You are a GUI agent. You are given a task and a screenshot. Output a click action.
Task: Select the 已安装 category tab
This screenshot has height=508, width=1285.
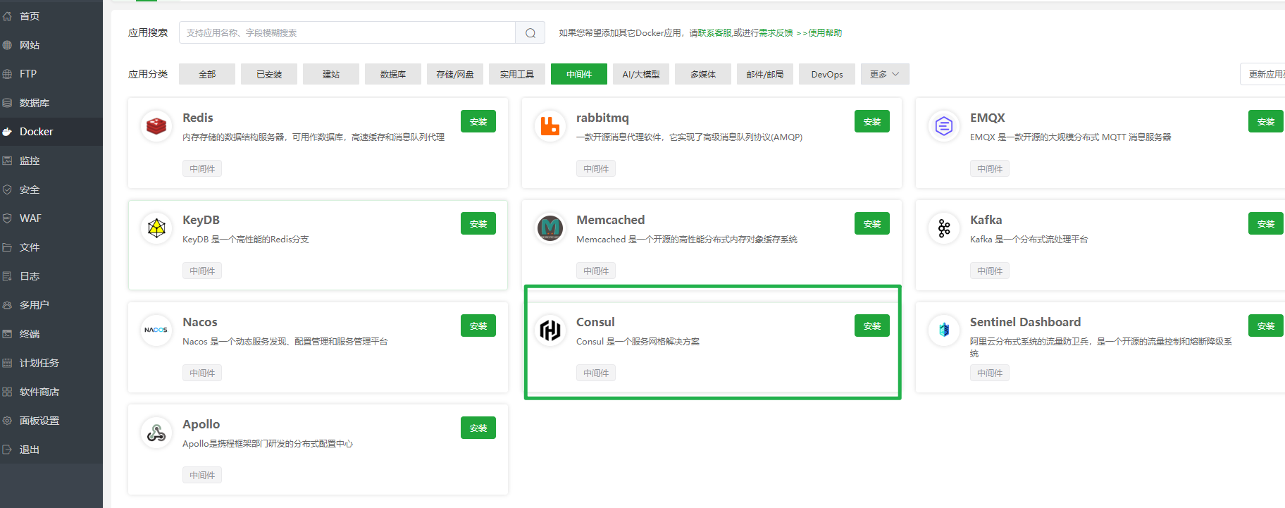[x=269, y=74]
